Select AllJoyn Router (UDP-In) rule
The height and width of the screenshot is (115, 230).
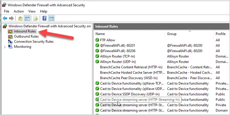118,61
